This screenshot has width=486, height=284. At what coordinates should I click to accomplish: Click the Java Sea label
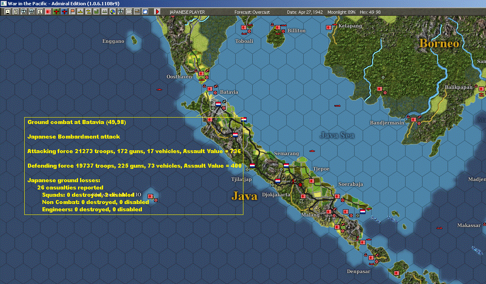point(337,135)
